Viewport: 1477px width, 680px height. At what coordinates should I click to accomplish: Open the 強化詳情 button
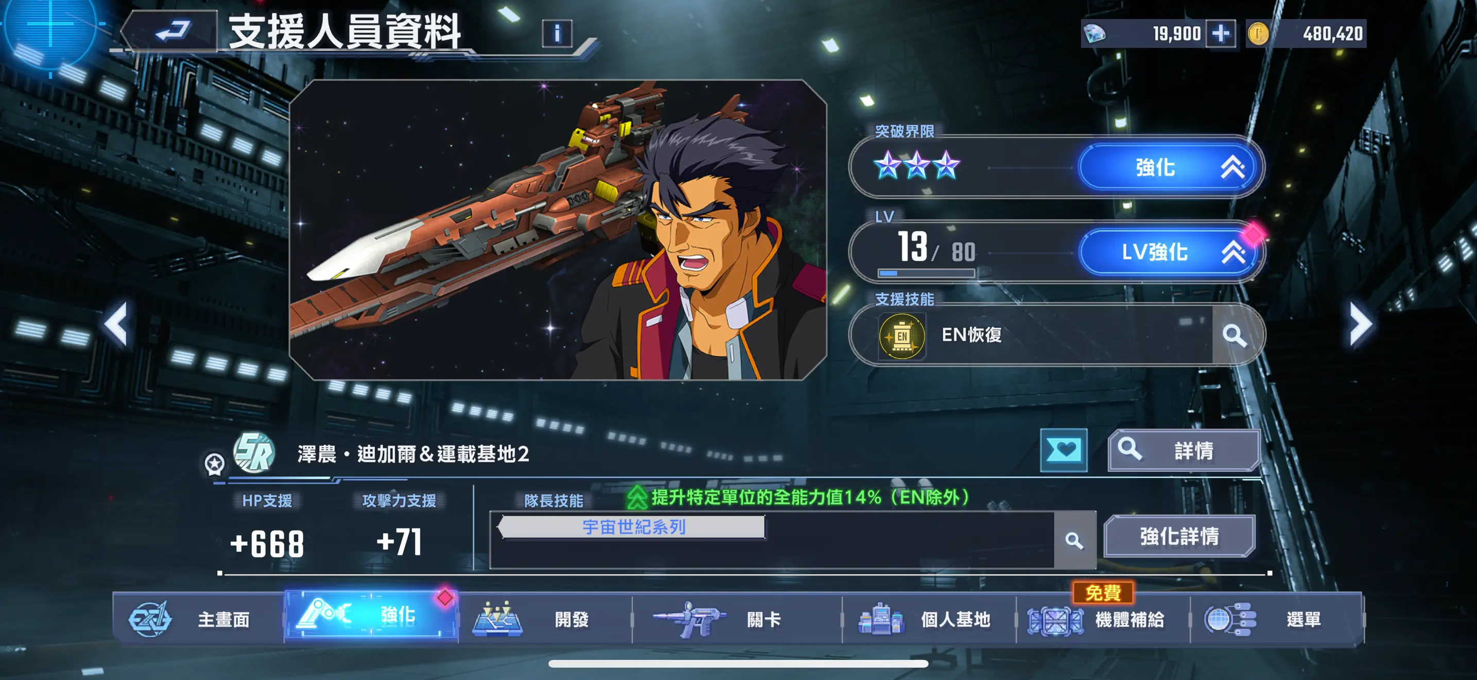(x=1179, y=536)
